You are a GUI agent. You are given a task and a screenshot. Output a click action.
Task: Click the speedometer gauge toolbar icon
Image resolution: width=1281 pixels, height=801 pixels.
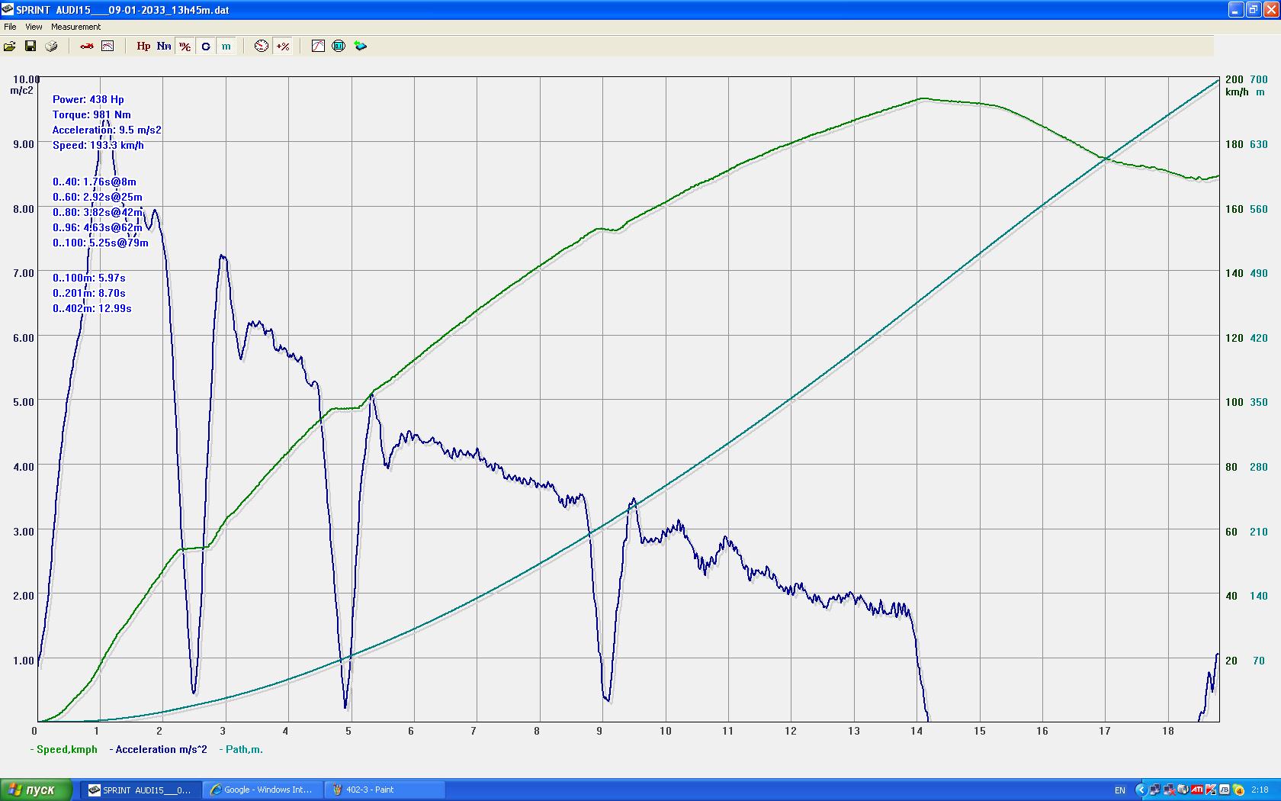point(262,47)
